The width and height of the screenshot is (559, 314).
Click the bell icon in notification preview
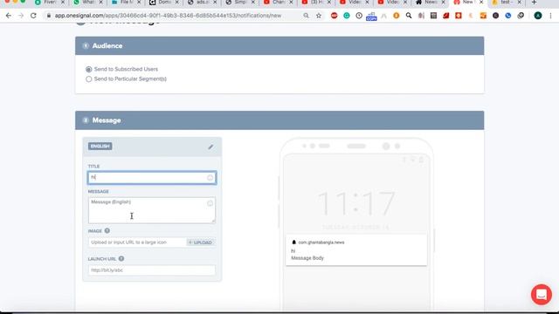click(x=293, y=242)
